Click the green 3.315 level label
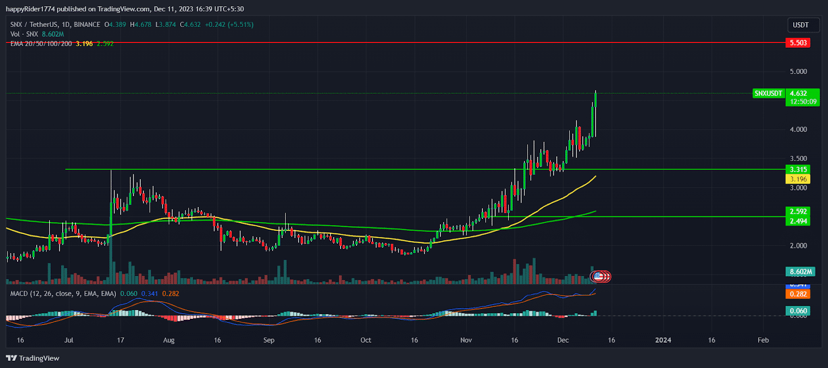This screenshot has height=368, width=828. click(x=798, y=169)
